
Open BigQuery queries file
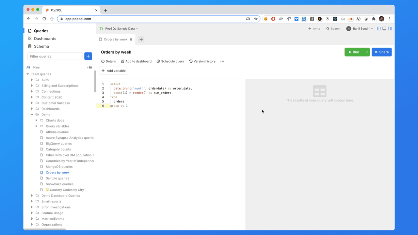59,144
